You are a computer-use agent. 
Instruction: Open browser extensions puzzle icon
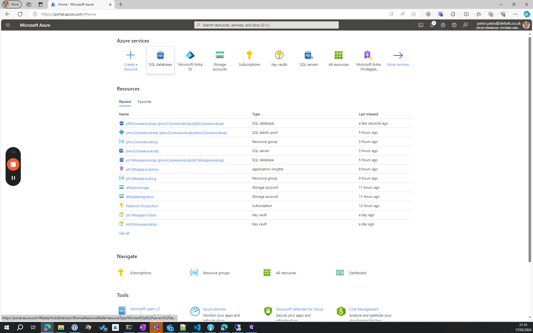[x=453, y=14]
